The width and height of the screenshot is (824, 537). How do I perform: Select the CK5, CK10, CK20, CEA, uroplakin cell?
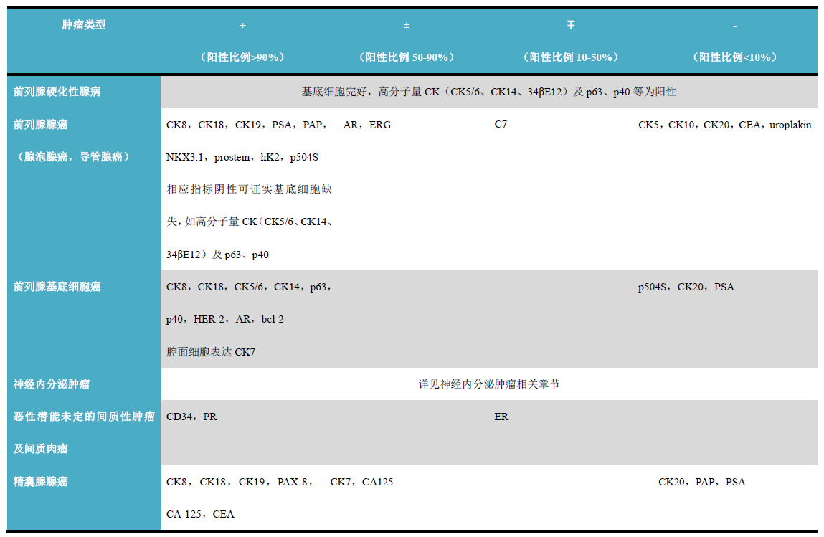click(x=725, y=125)
